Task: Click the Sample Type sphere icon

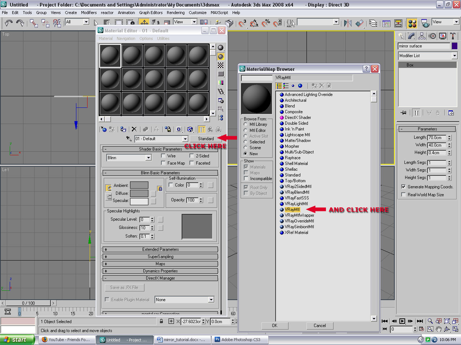Action: click(221, 48)
